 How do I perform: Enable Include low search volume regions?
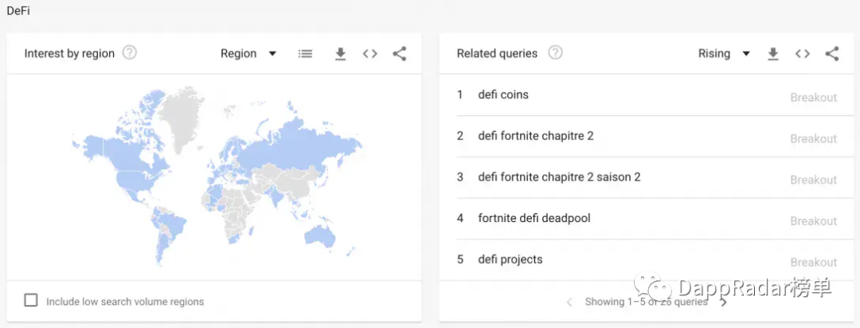click(x=31, y=301)
